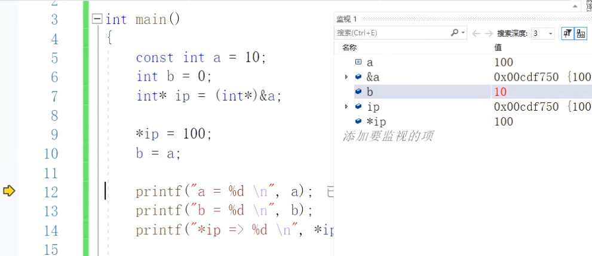Click the forward arrow in watch search bar
592x256 pixels.
click(489, 33)
